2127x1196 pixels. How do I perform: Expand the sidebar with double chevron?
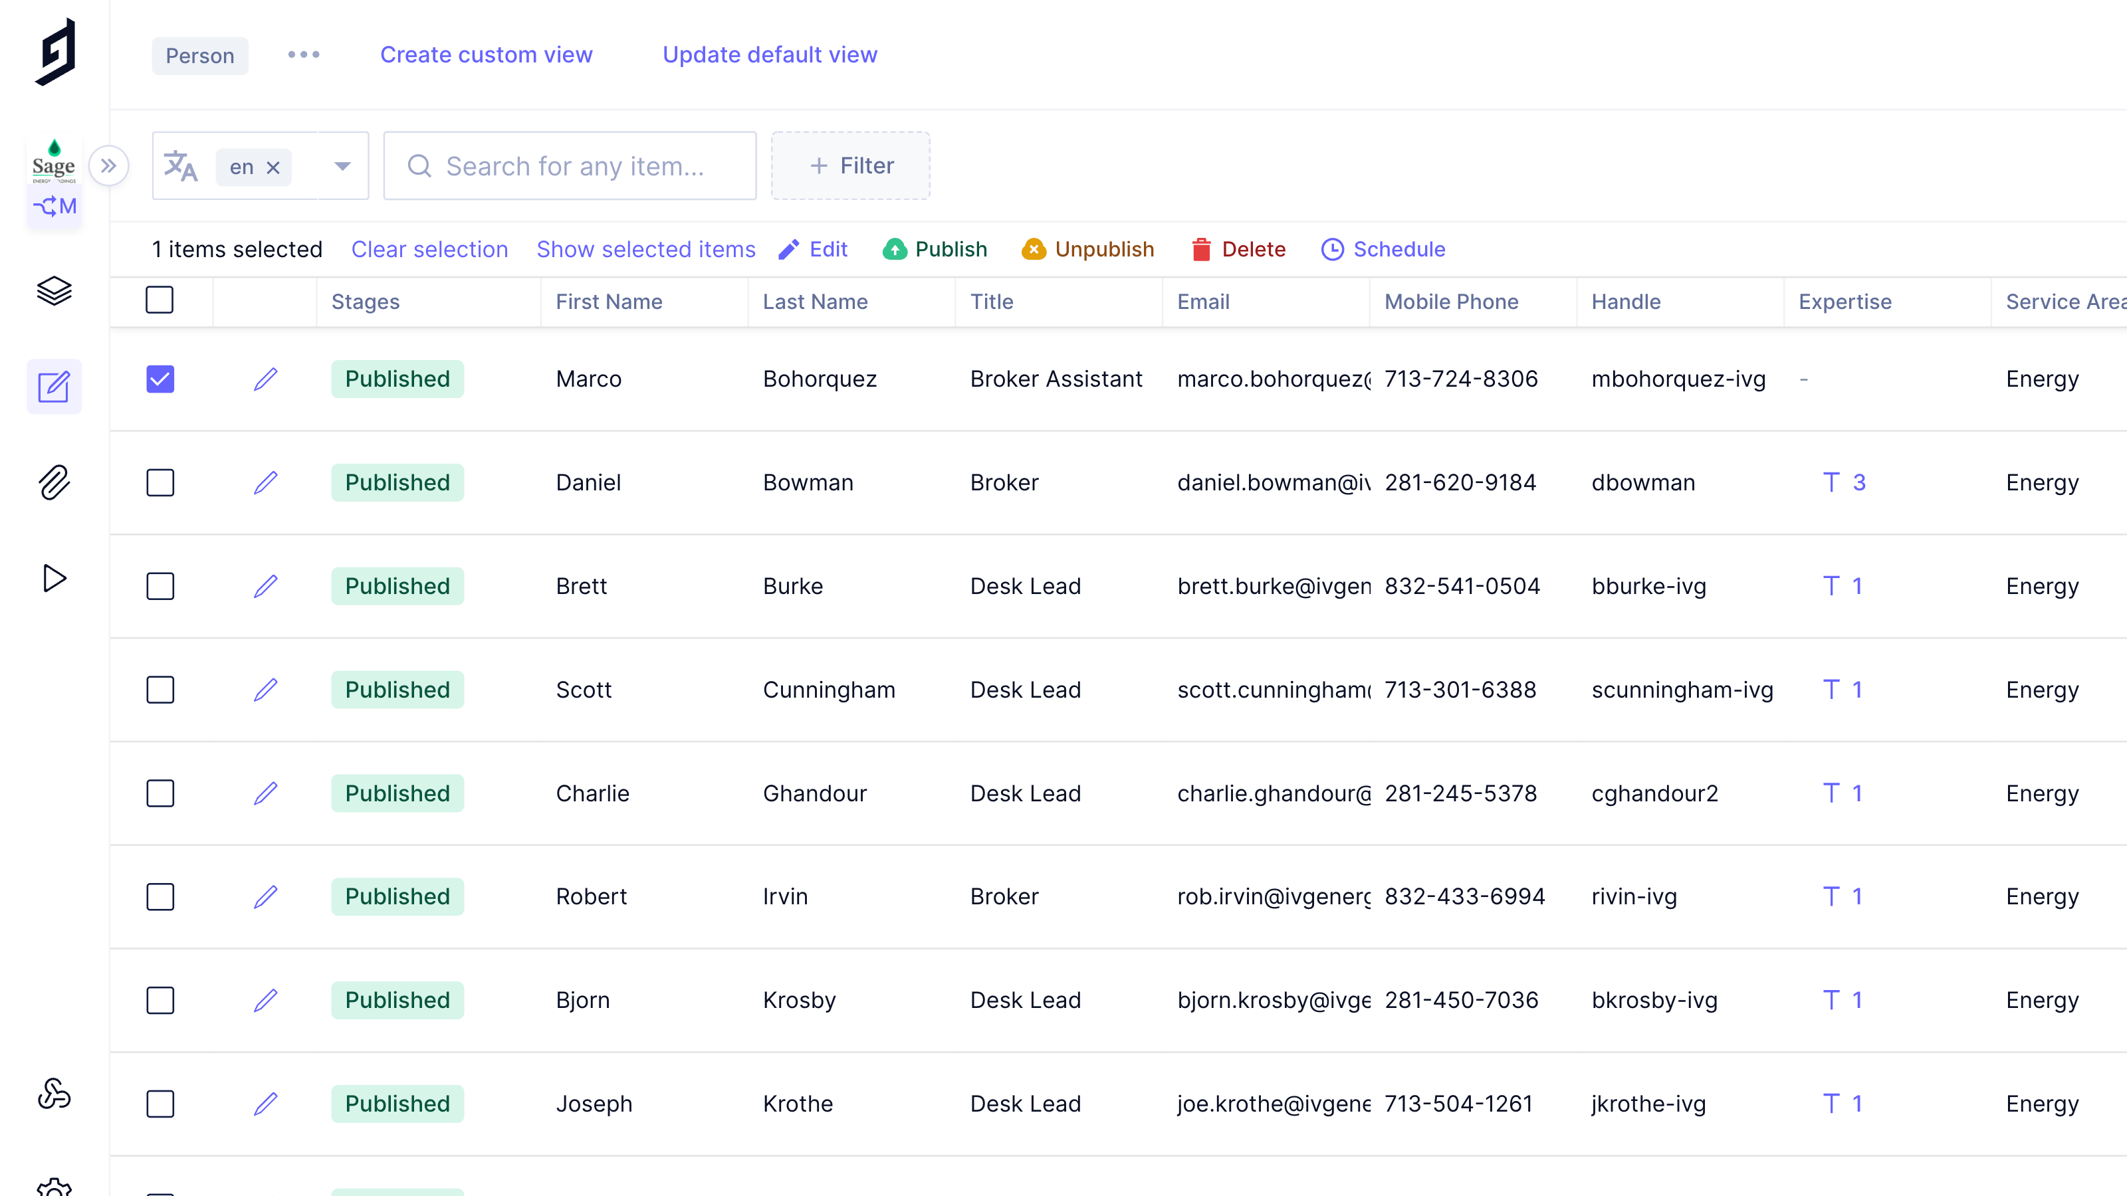[108, 166]
